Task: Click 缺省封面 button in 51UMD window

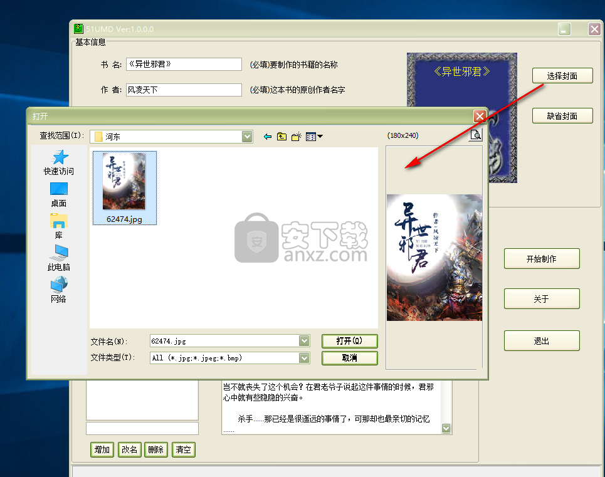Action: tap(562, 116)
